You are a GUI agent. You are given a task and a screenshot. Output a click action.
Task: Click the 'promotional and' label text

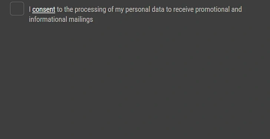(x=218, y=10)
